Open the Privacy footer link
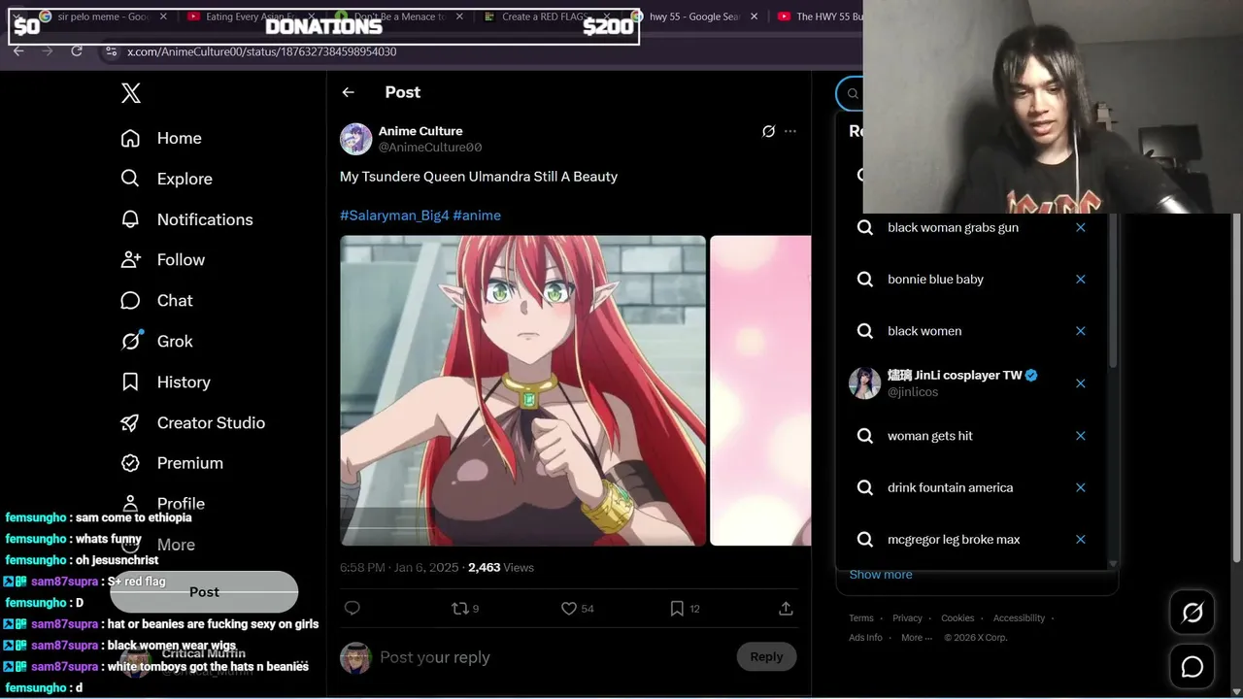 click(907, 618)
